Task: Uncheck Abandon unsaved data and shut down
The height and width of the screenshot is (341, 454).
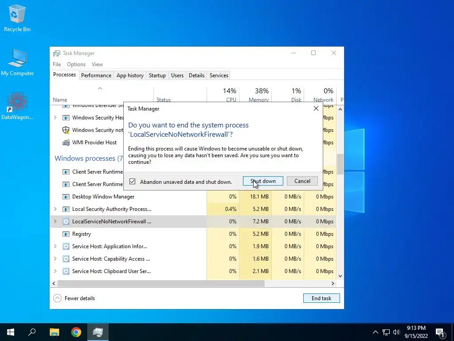Action: 132,182
